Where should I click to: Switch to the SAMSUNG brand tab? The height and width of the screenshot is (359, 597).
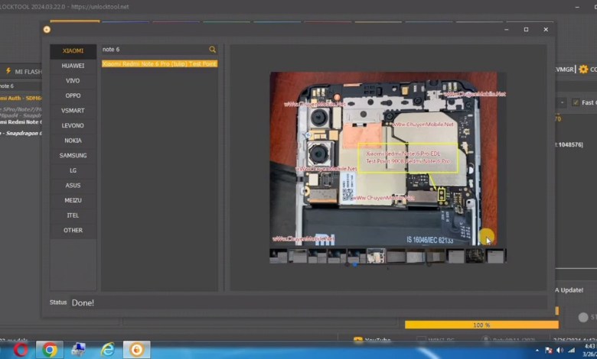tap(73, 155)
